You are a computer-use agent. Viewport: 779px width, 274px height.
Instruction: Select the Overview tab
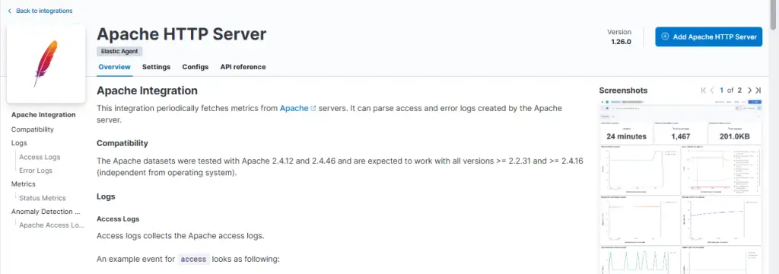click(115, 67)
